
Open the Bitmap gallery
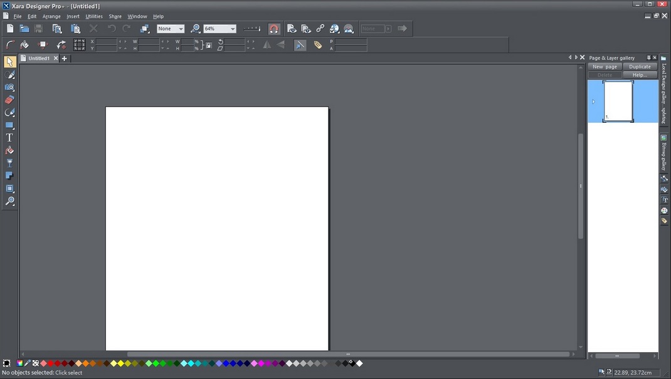coord(664,150)
